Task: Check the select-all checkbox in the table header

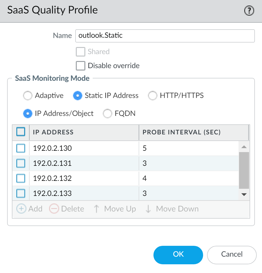Action: click(21, 131)
